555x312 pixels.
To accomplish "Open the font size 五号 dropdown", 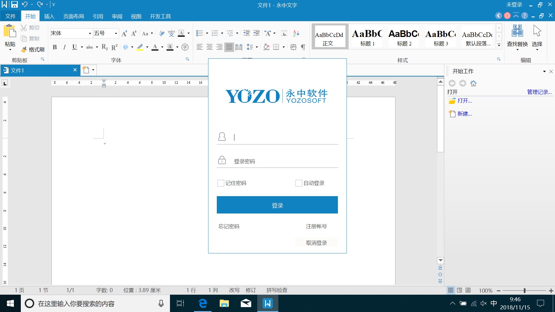I will (x=116, y=34).
